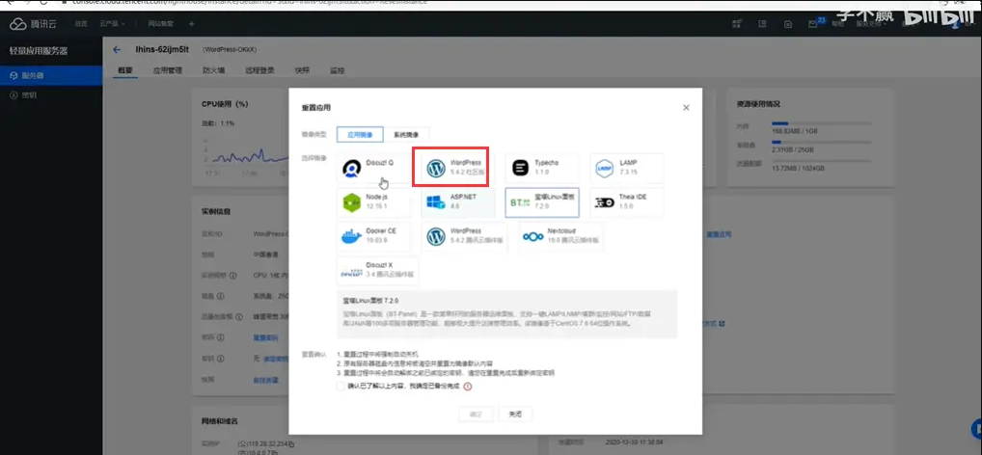The image size is (982, 455).
Task: Click the red warning info icon
Action: pos(467,387)
